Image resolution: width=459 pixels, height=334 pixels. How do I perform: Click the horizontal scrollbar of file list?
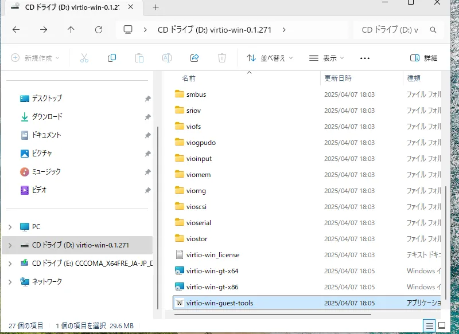pyautogui.click(x=273, y=315)
